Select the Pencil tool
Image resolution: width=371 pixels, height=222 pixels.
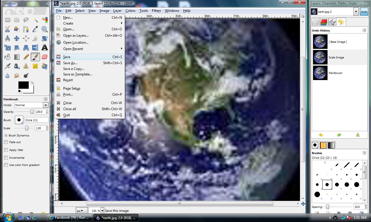tap(26, 57)
